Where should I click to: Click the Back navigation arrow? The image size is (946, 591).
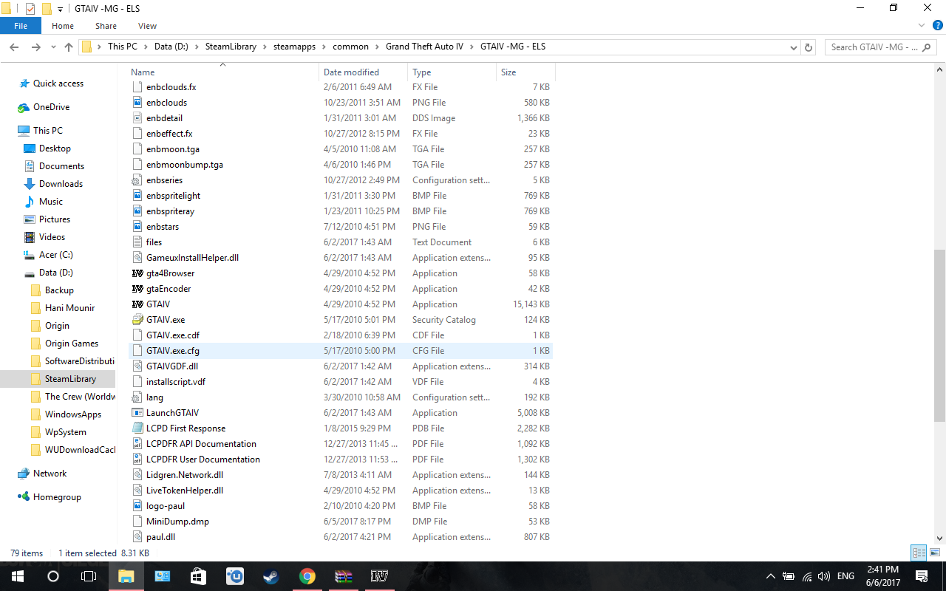click(14, 47)
